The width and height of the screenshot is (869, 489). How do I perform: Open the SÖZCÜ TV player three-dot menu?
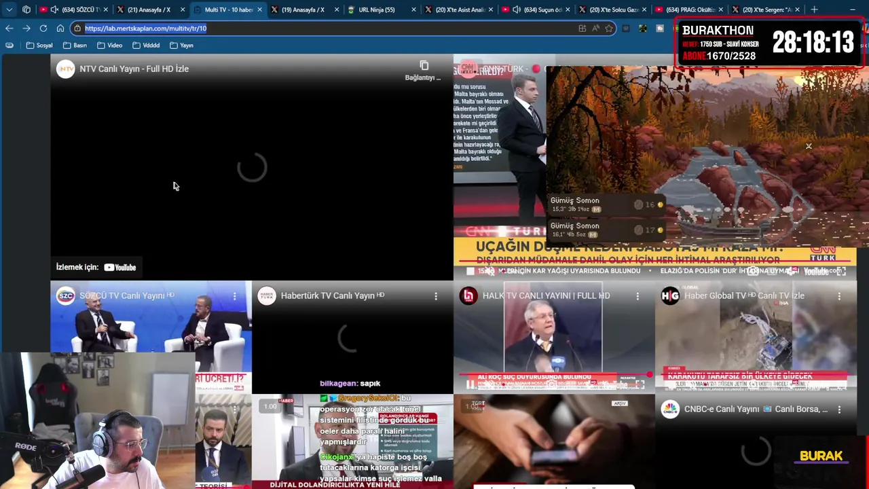click(x=234, y=296)
